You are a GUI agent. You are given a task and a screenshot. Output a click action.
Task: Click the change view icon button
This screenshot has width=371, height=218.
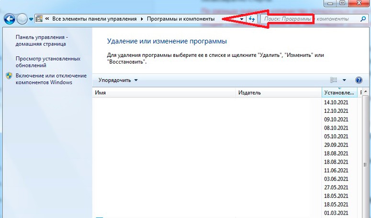pos(334,80)
